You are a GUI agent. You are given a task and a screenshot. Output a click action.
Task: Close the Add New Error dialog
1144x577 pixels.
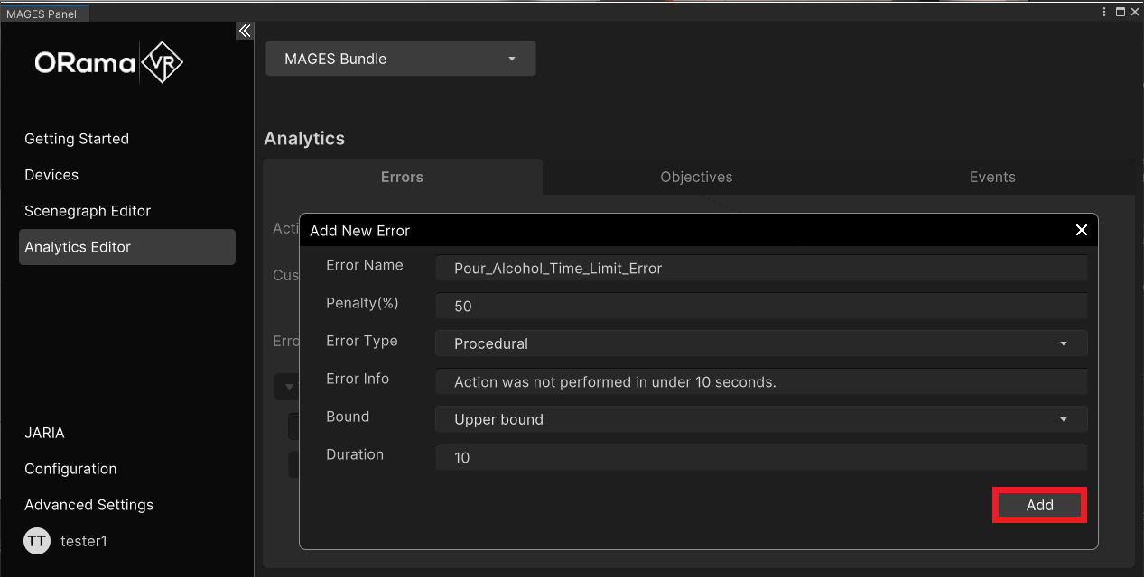click(x=1081, y=230)
